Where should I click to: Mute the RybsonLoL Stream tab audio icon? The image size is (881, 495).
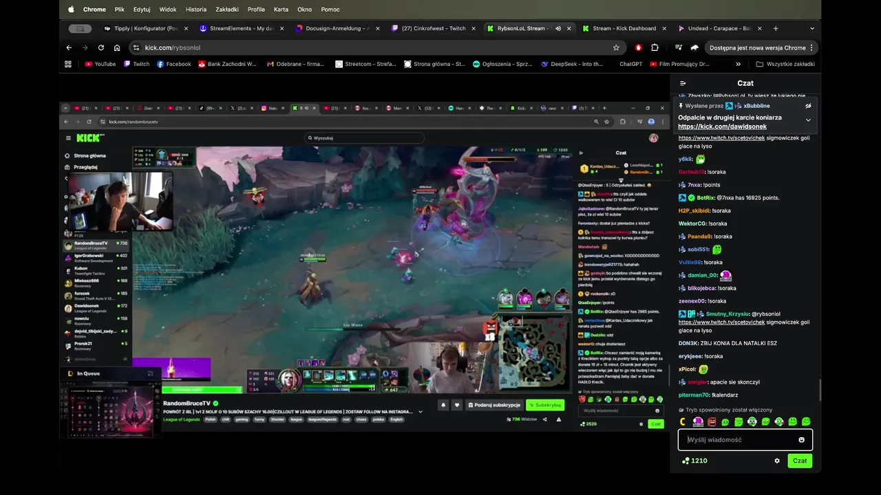(x=558, y=28)
